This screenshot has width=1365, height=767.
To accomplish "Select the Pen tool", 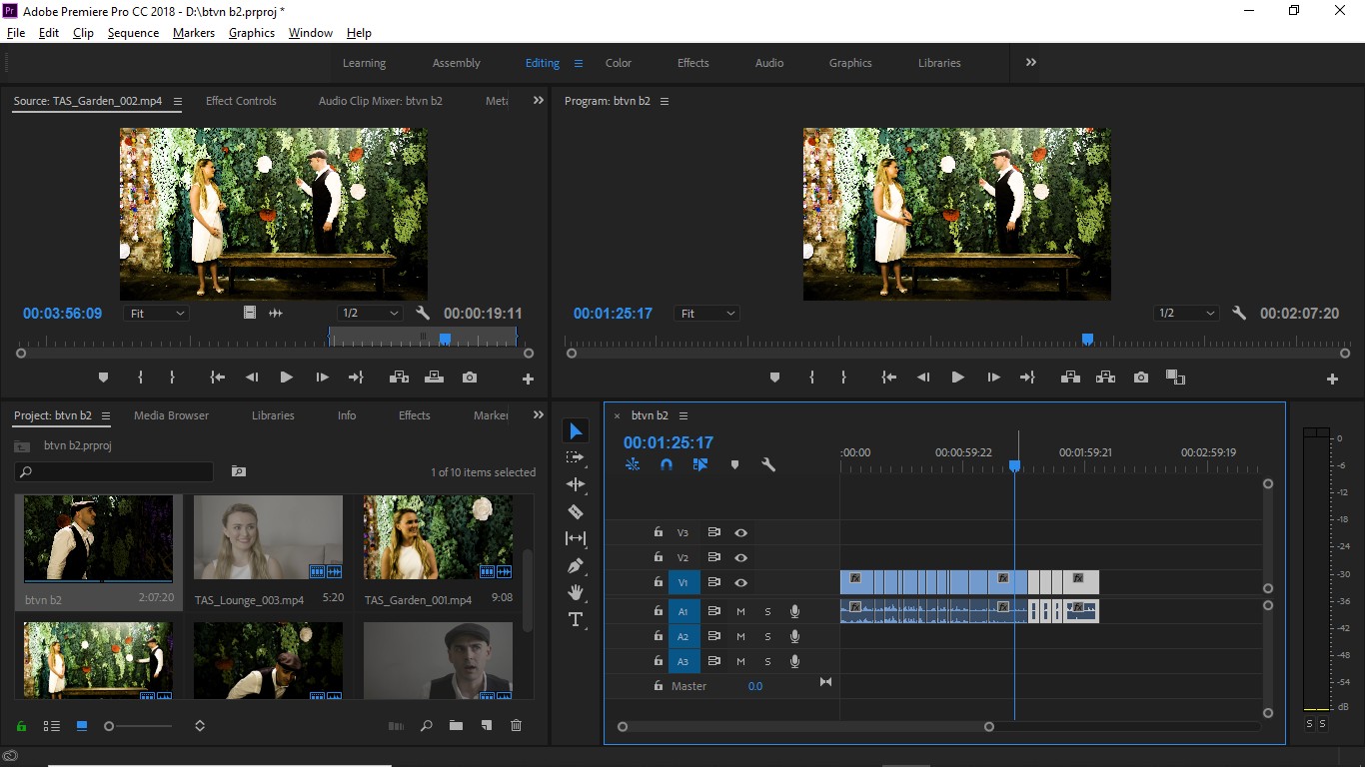I will (576, 565).
